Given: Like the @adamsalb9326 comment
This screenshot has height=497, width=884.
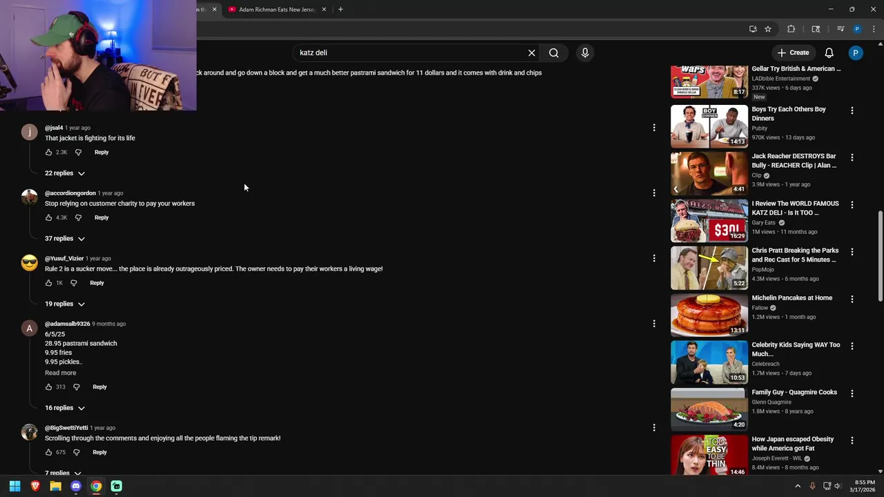Looking at the screenshot, I should [49, 387].
